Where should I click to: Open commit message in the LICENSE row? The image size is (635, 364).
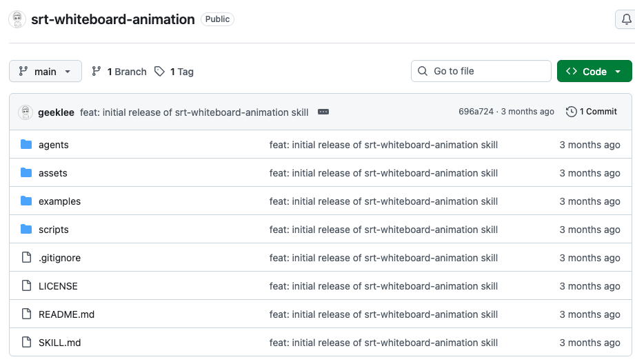[383, 286]
